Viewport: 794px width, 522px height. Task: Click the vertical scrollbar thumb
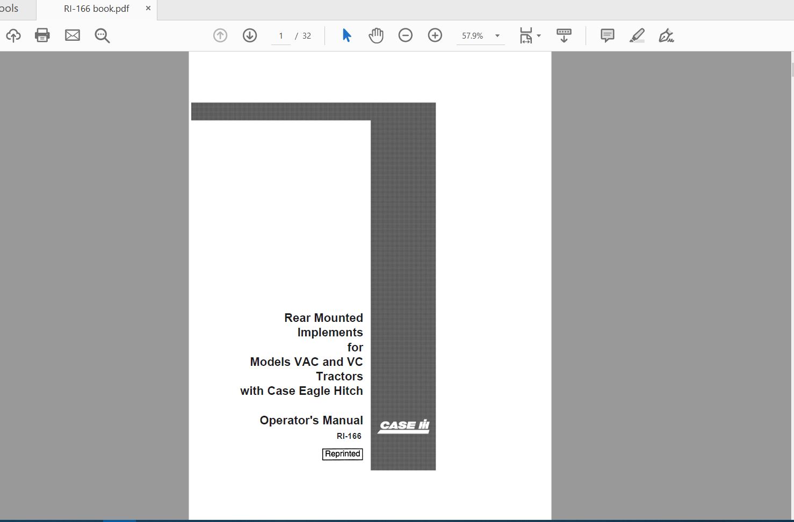tap(792, 70)
